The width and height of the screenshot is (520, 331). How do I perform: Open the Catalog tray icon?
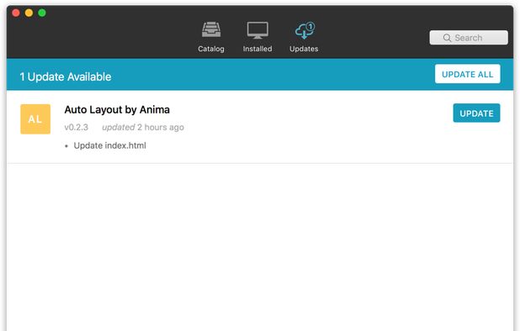click(211, 29)
